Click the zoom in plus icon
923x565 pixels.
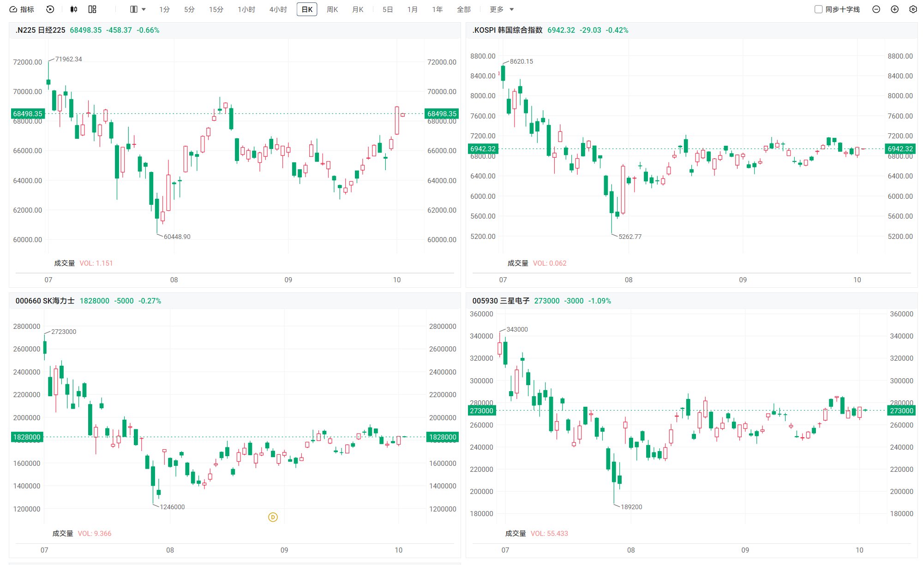click(x=895, y=9)
